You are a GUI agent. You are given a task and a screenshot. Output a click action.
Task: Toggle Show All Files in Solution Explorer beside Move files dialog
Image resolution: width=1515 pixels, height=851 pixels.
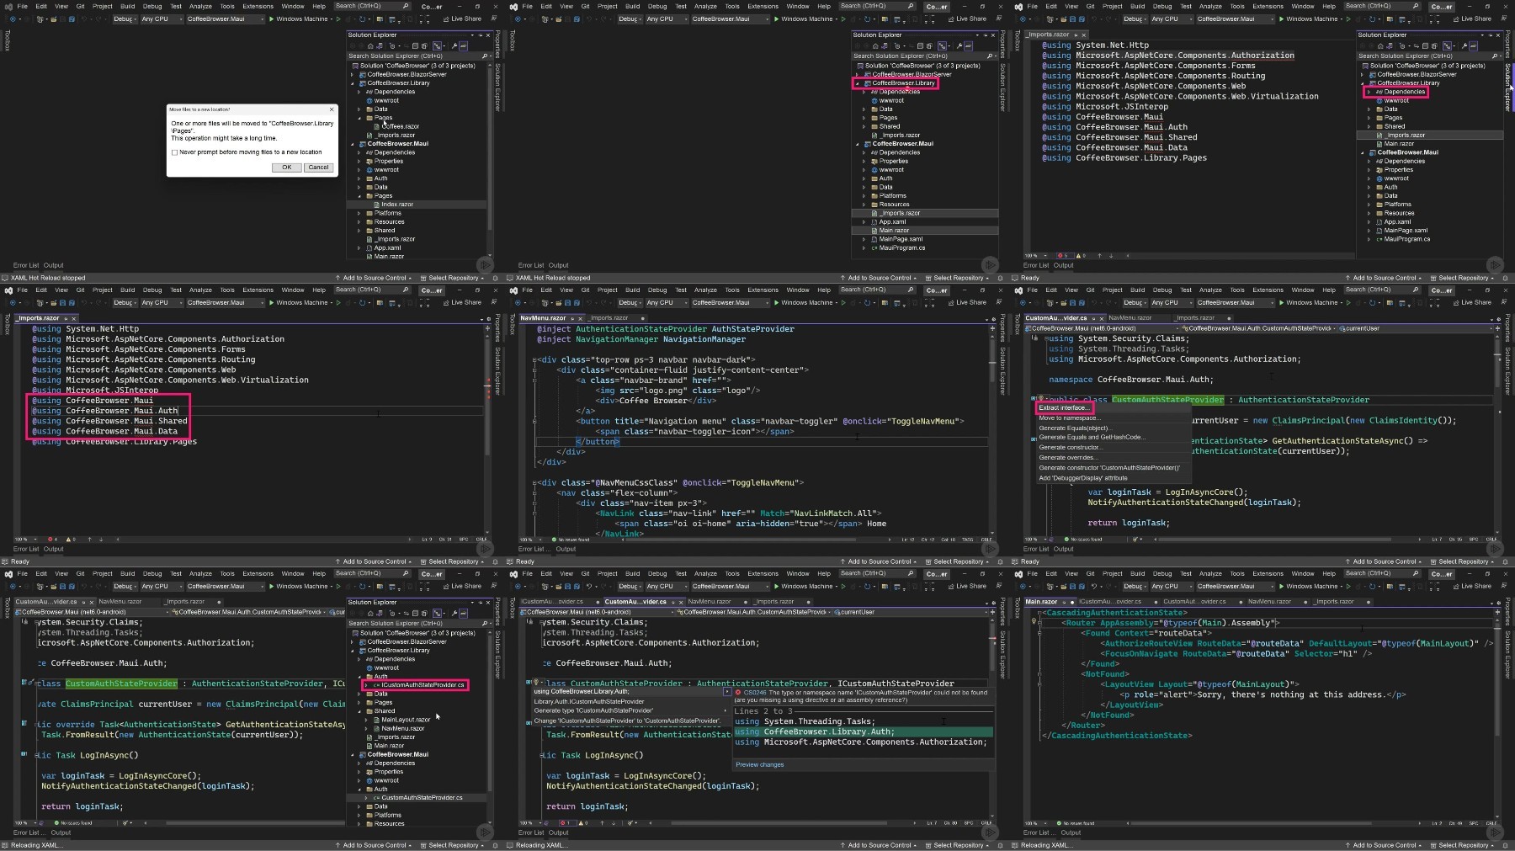tap(424, 46)
